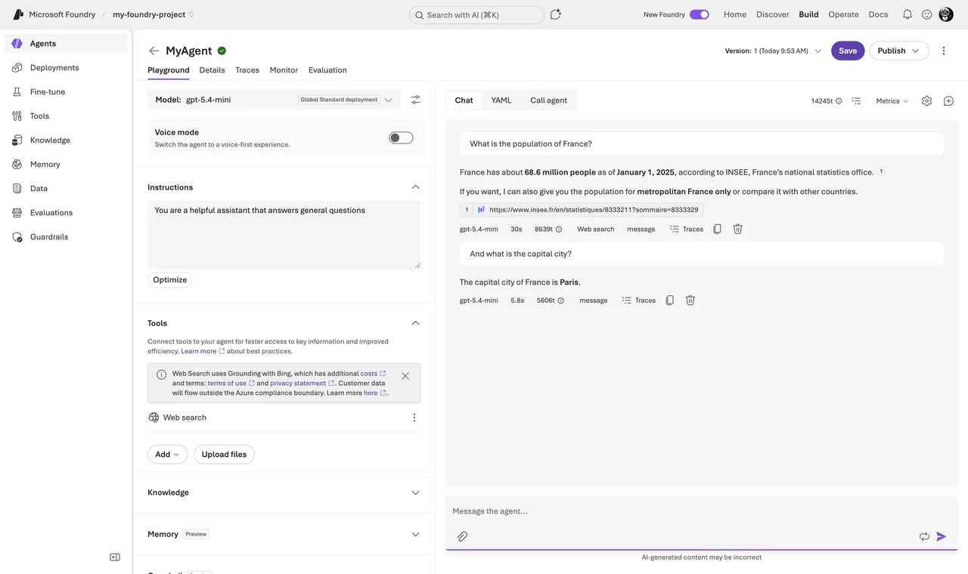Click the list icon next to 14245t

[x=856, y=100]
